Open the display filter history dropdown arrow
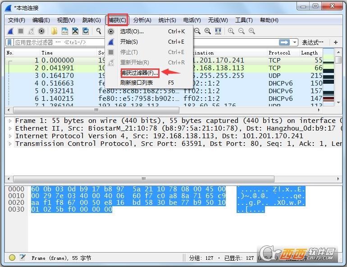Screen dimensions: 347x267 295,42
